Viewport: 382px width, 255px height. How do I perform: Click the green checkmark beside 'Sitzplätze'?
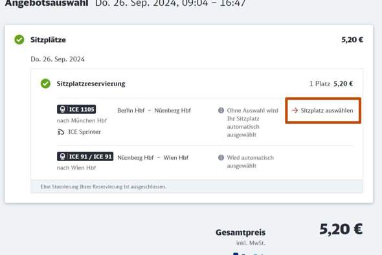click(x=19, y=39)
